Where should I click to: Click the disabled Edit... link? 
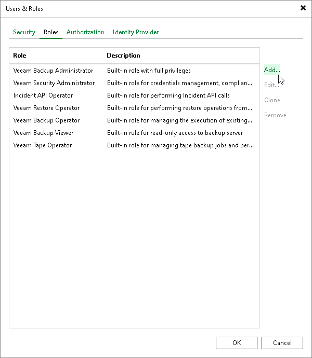point(271,85)
